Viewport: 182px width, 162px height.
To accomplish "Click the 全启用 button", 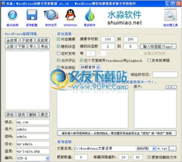I will point(12,40).
